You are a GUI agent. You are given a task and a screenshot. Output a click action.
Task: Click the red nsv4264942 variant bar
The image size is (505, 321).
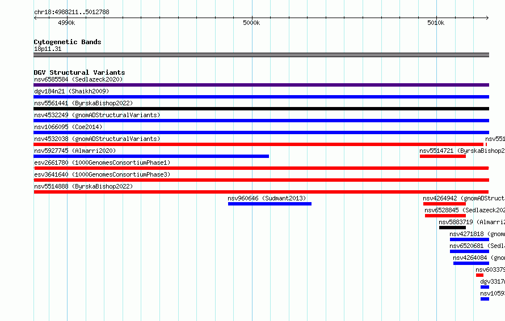tap(444, 204)
